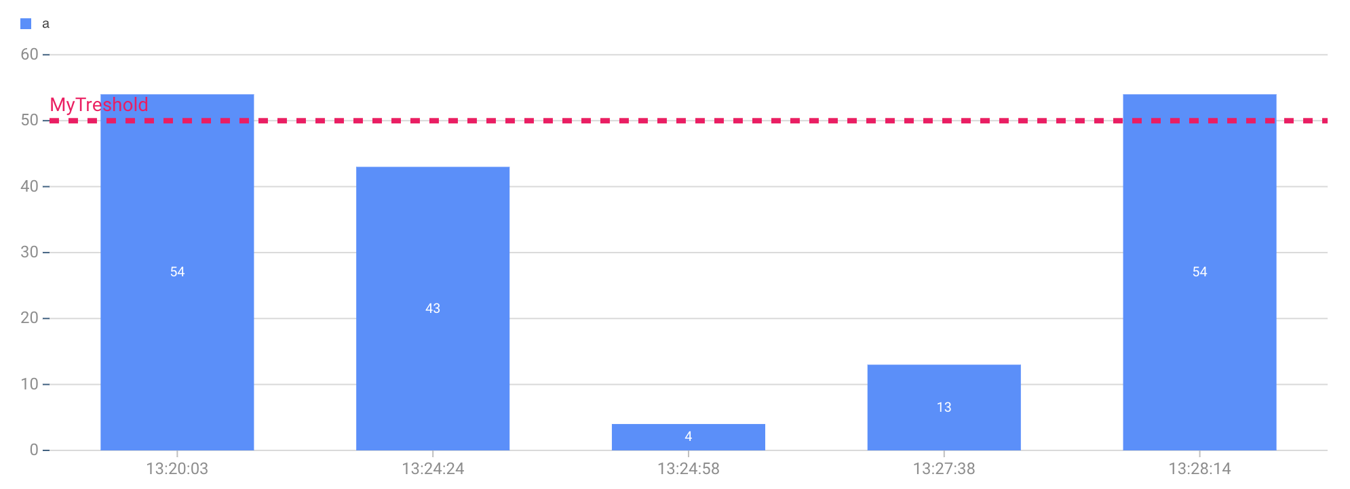Viewport: 1350px width, 489px height.
Task: Click the MyTreshold annotation label
Action: (99, 105)
